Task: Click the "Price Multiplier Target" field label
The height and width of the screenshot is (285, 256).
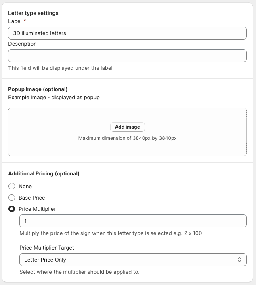Action: 47,248
